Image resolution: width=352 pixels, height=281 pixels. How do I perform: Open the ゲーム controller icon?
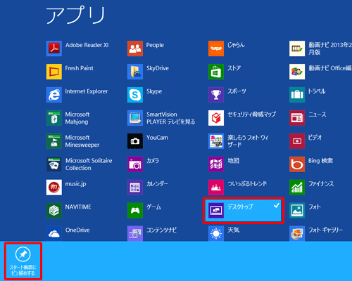[135, 211]
